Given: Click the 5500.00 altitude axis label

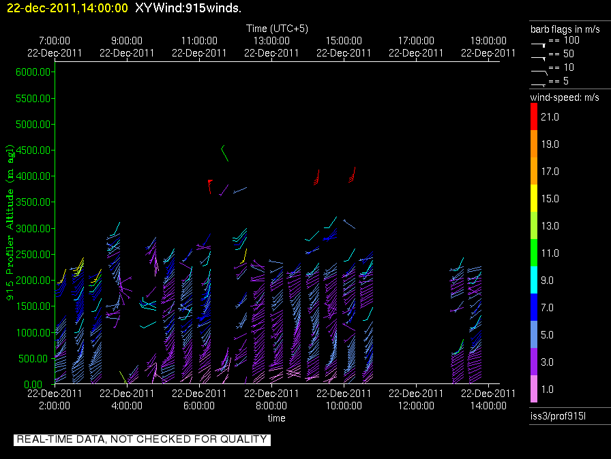Looking at the screenshot, I should [x=33, y=99].
